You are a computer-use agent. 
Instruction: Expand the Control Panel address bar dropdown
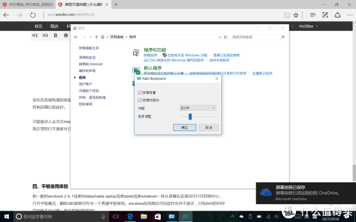(220, 37)
